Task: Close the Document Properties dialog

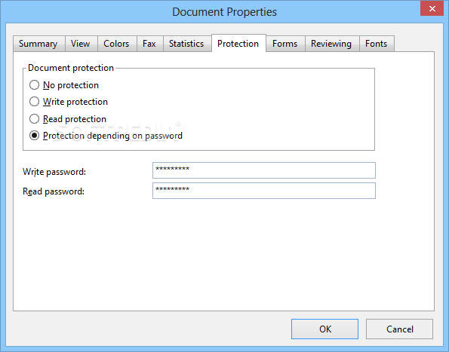Action: tap(432, 8)
